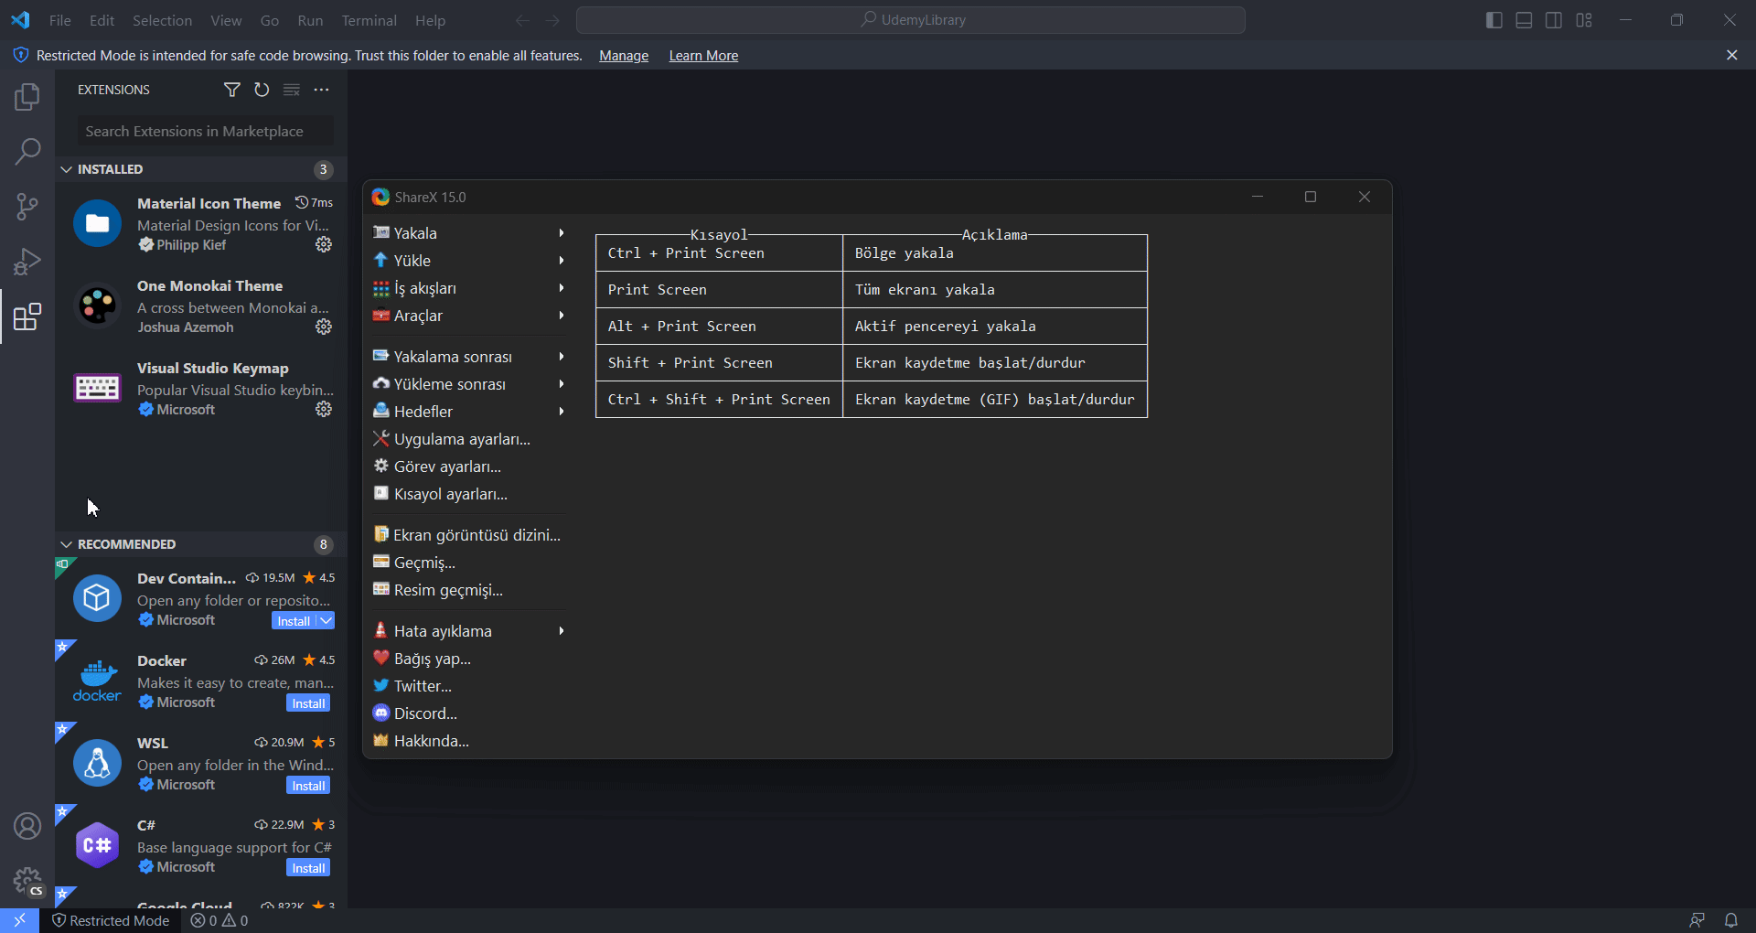Refresh the extensions list
Screen dimensions: 1756x933
click(x=262, y=90)
